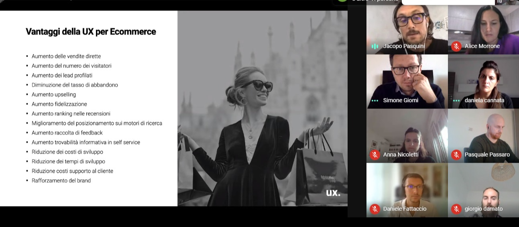Viewport: 519px width, 227px height.
Task: Click the name label "giorgio damato"
Action: [x=484, y=209]
